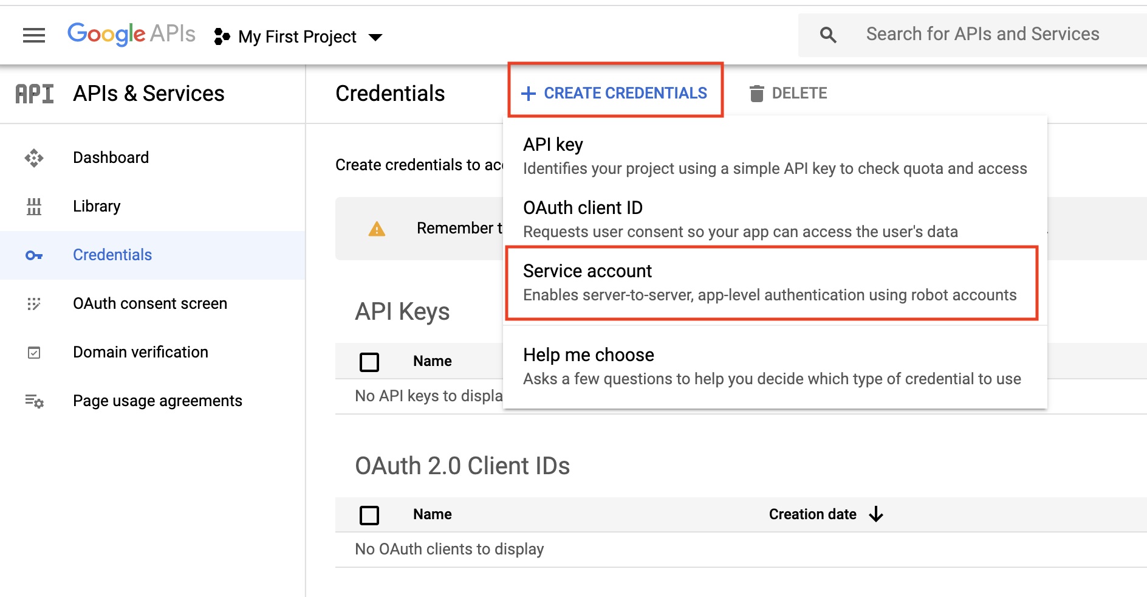Open the navigation hamburger menu
Screen dimensions: 1147x597
pos(34,35)
